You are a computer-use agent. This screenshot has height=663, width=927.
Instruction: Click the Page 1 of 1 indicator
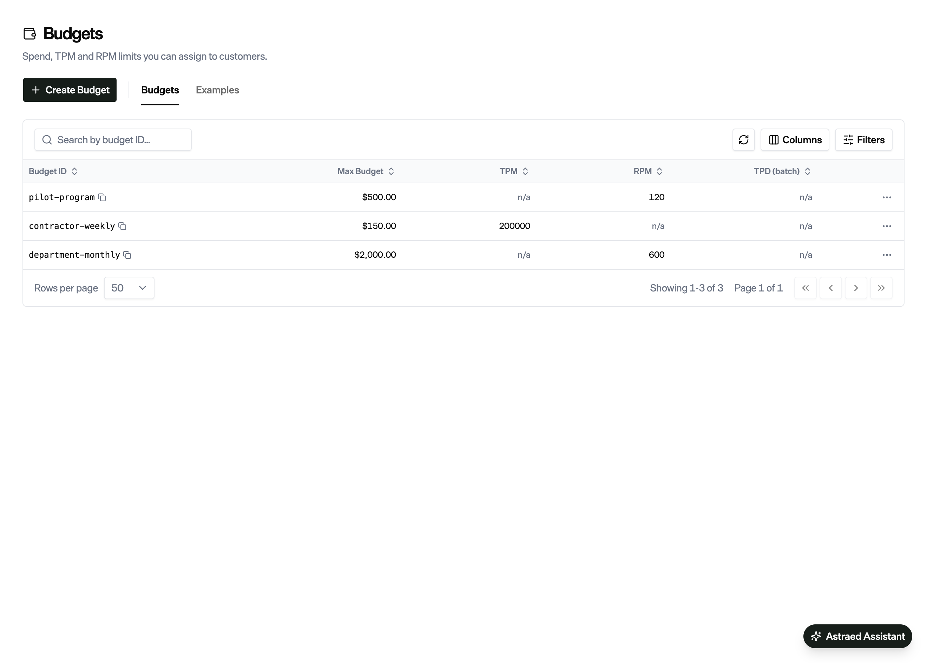pyautogui.click(x=758, y=288)
